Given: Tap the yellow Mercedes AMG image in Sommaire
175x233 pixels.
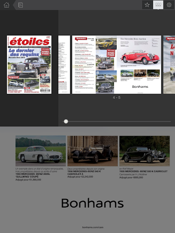Looking at the screenshot, I should [x=106, y=43].
